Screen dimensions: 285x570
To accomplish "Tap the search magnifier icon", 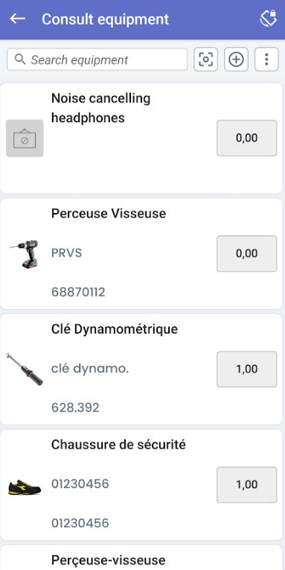I will [x=20, y=60].
